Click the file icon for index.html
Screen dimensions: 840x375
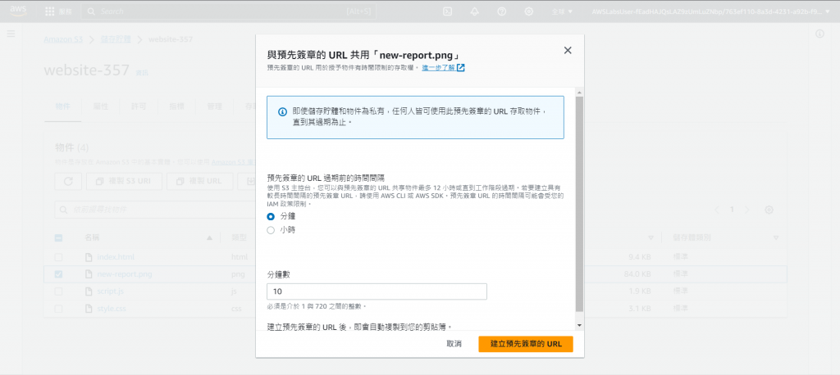[x=89, y=257]
